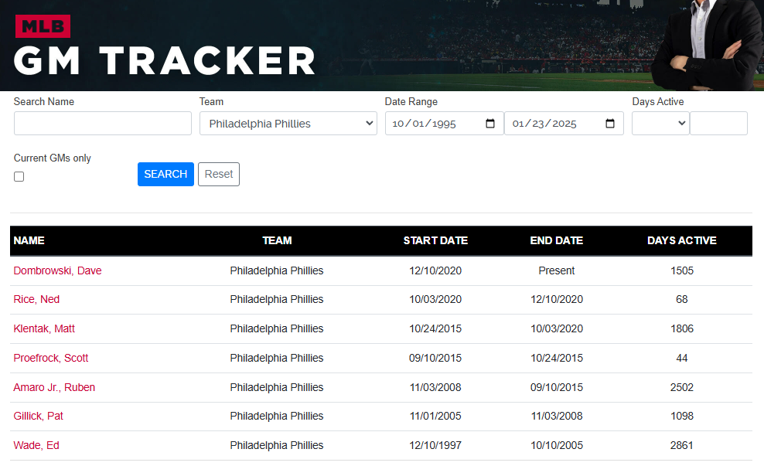Sort by the Start Date column header
Image resolution: width=764 pixels, height=466 pixels.
435,240
